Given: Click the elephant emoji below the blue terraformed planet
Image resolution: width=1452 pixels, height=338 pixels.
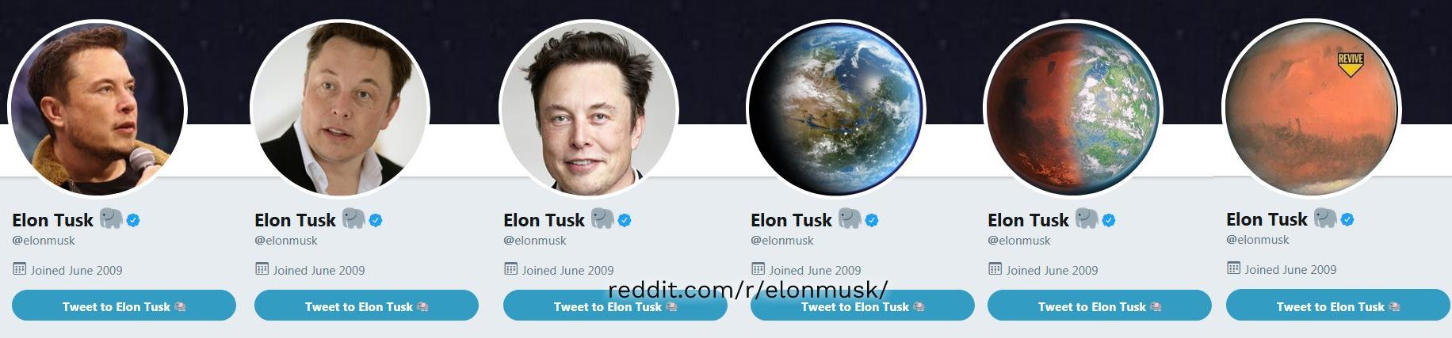Looking at the screenshot, I should point(849,218).
